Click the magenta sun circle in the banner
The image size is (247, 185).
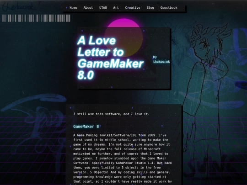click(123, 38)
